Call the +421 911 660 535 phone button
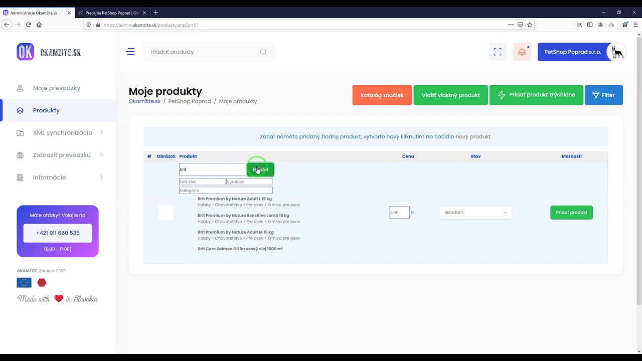 point(58,233)
